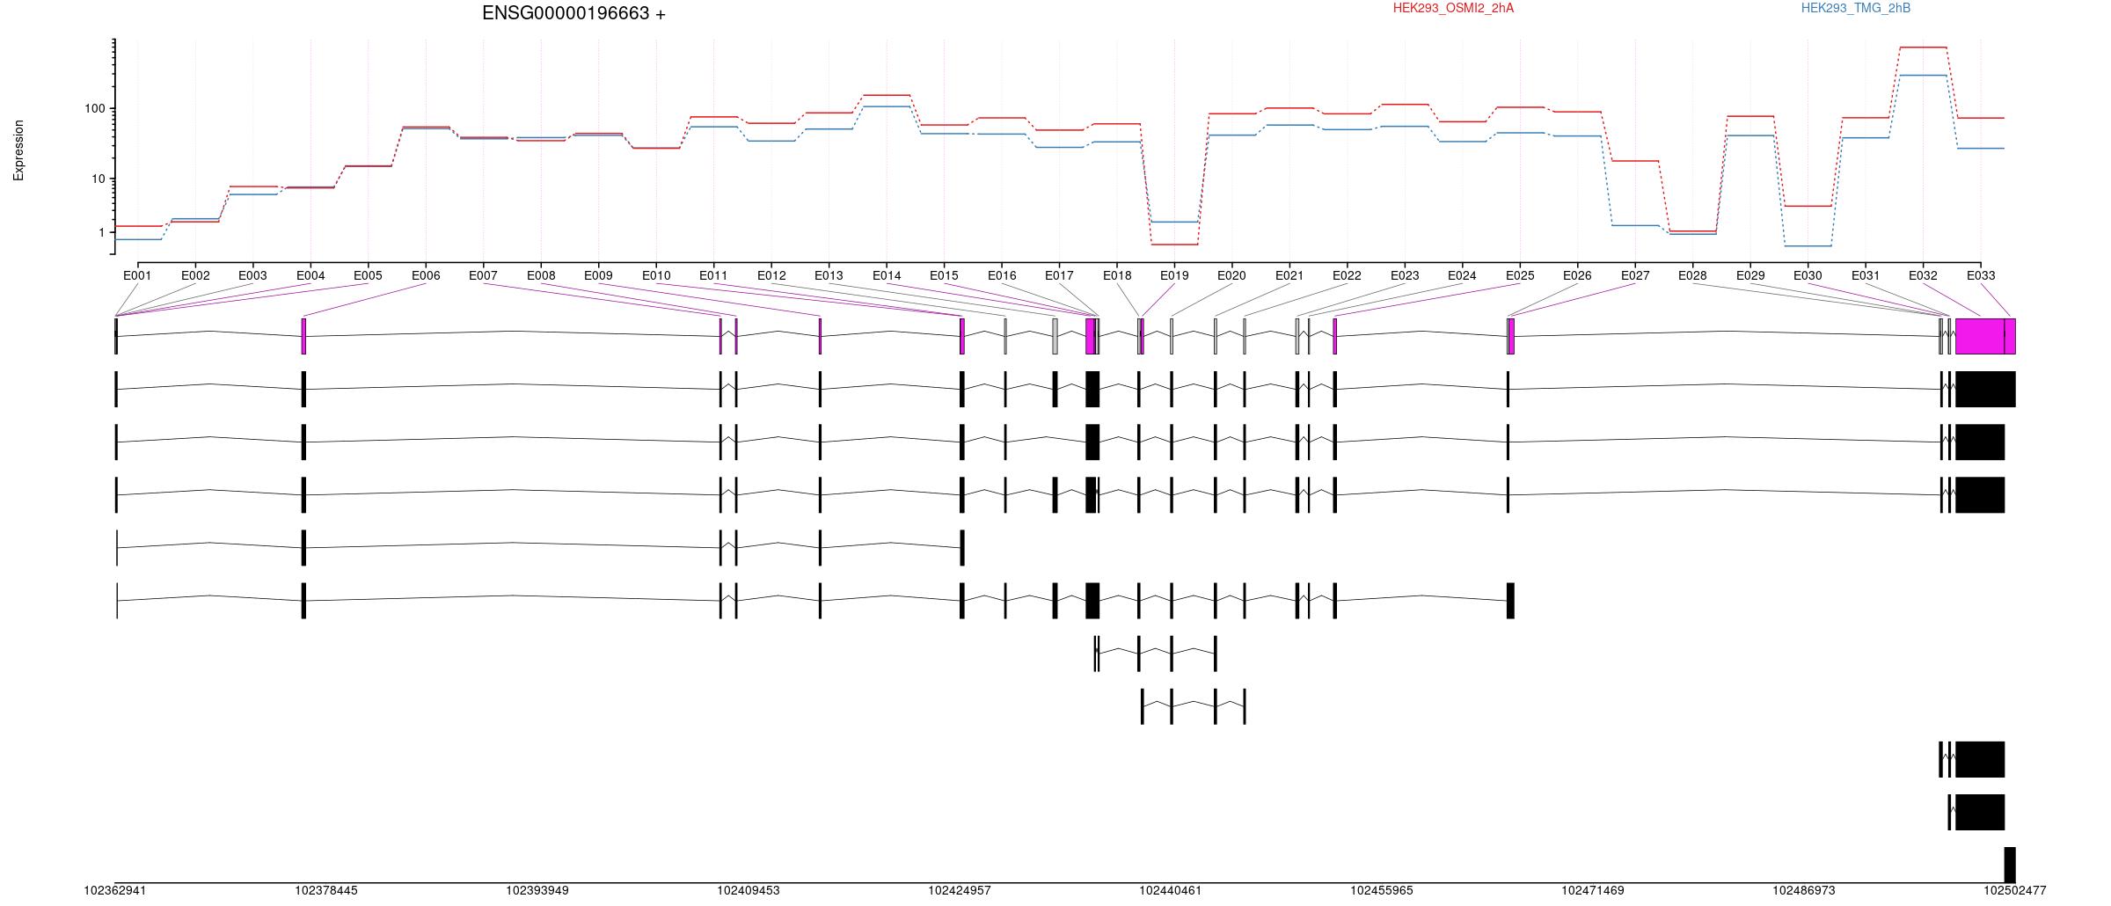Click exon label E005
Image resolution: width=2111 pixels, height=906 pixels.
368,275
